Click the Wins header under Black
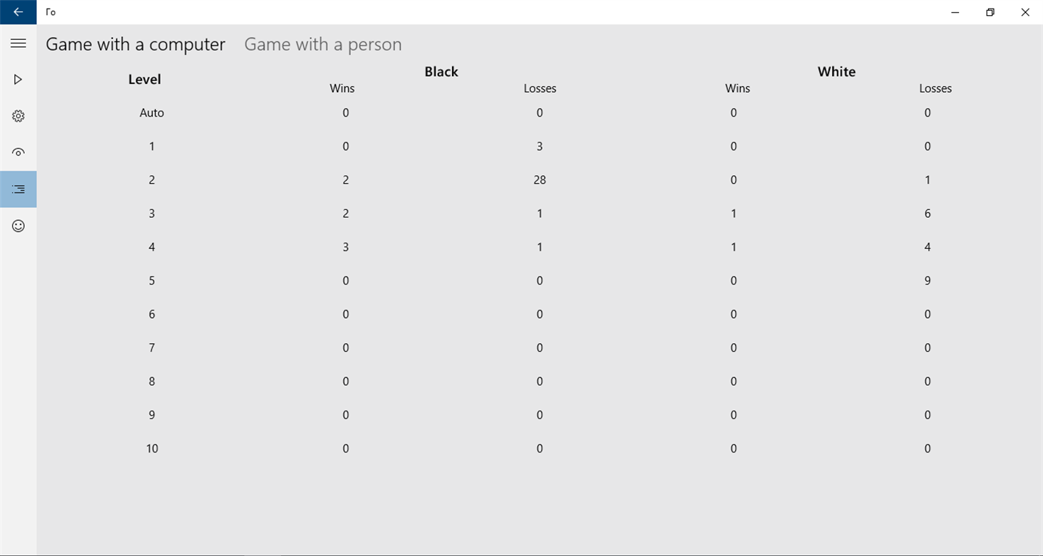Image resolution: width=1043 pixels, height=556 pixels. [342, 88]
